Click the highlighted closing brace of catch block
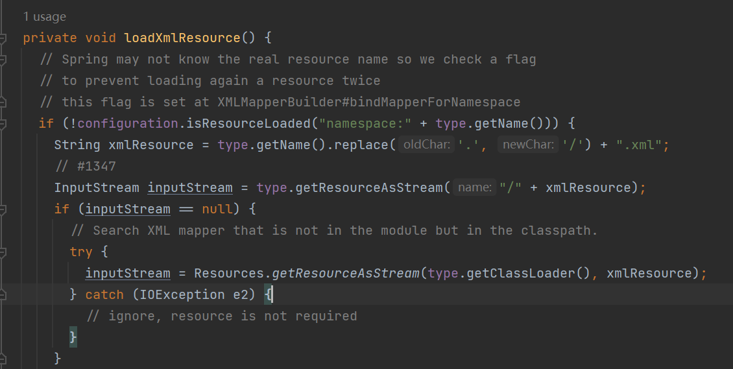733x369 pixels. 73,337
